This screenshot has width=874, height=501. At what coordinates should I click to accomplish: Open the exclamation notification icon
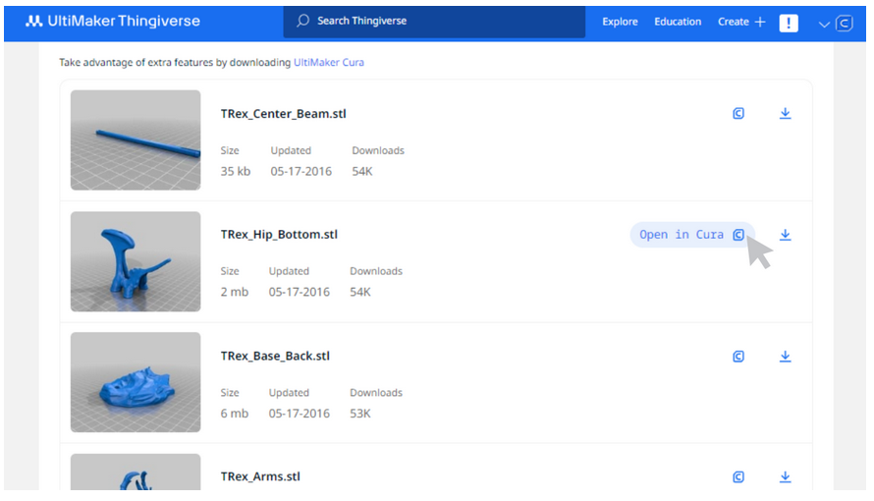[x=789, y=23]
